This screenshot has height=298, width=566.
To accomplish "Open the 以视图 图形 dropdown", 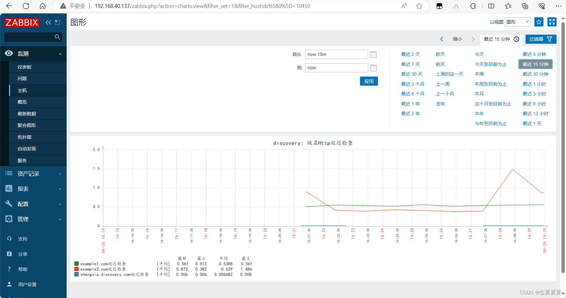I will tap(518, 22).
